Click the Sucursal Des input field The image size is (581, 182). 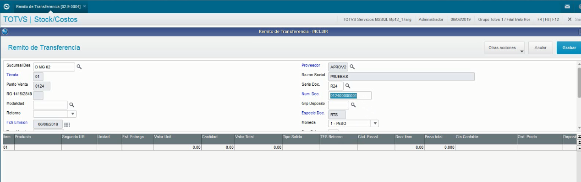coord(54,67)
